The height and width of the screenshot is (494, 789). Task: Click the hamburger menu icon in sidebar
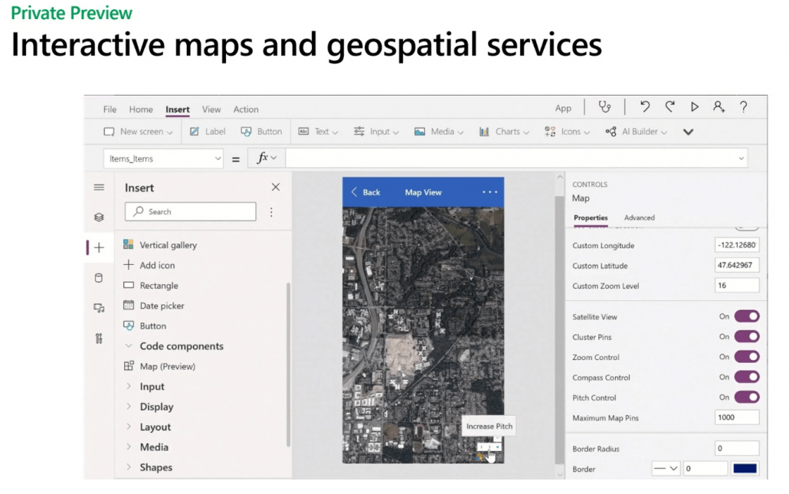[x=99, y=188]
